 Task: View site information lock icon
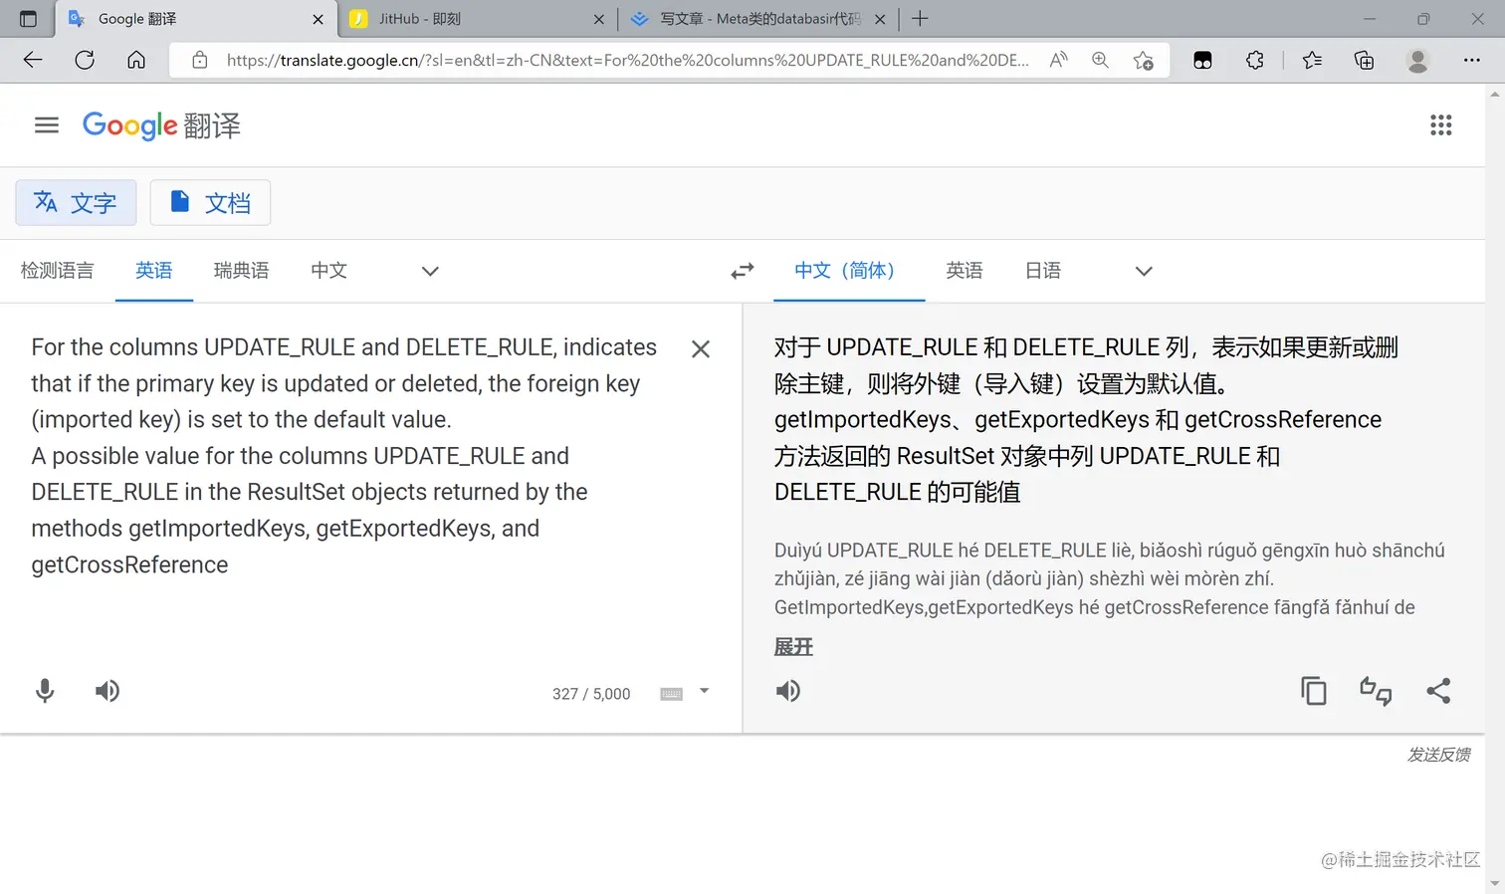click(200, 60)
